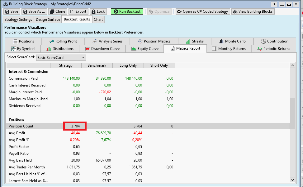Click Benchmark Maximum Margin value 1,04
Viewport: 303px width, 187px height.
[x=108, y=99]
